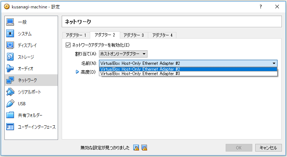Click the 一般 (General) monitor icon
Image resolution: width=287 pixels, height=157 pixels.
pos(10,22)
